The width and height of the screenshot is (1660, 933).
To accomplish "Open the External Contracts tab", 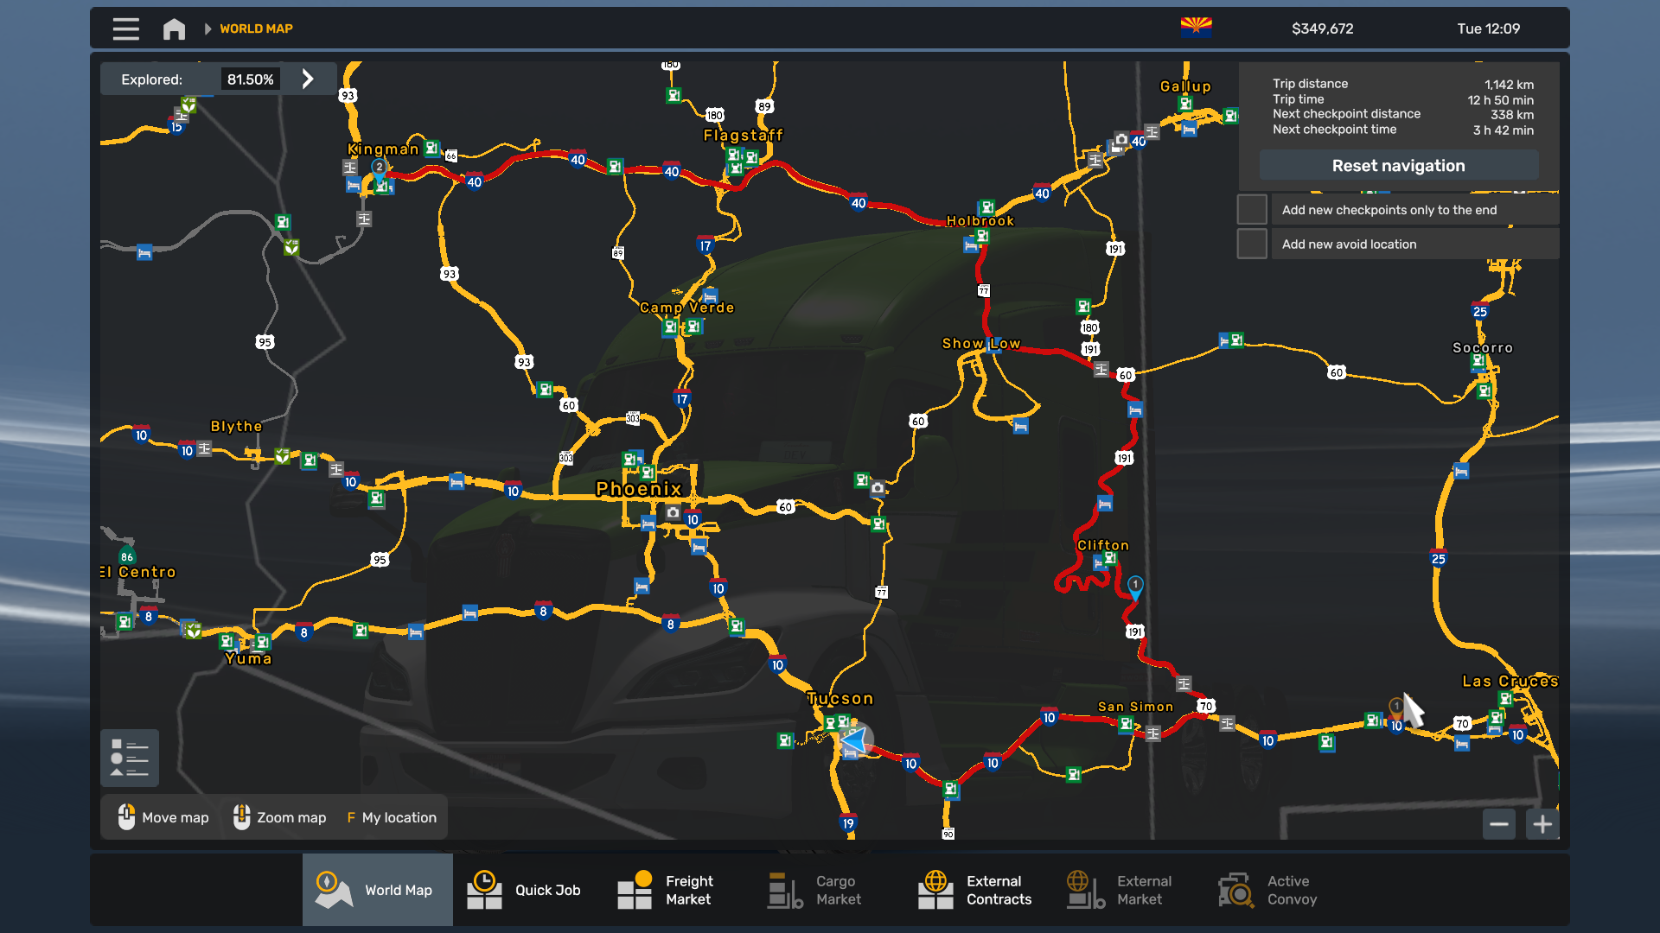I will click(x=935, y=889).
